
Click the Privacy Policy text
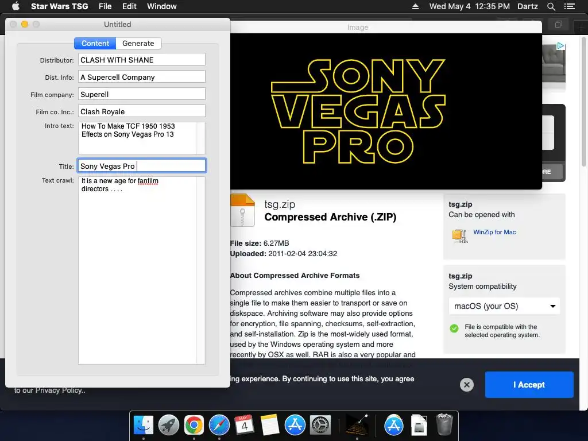click(60, 390)
